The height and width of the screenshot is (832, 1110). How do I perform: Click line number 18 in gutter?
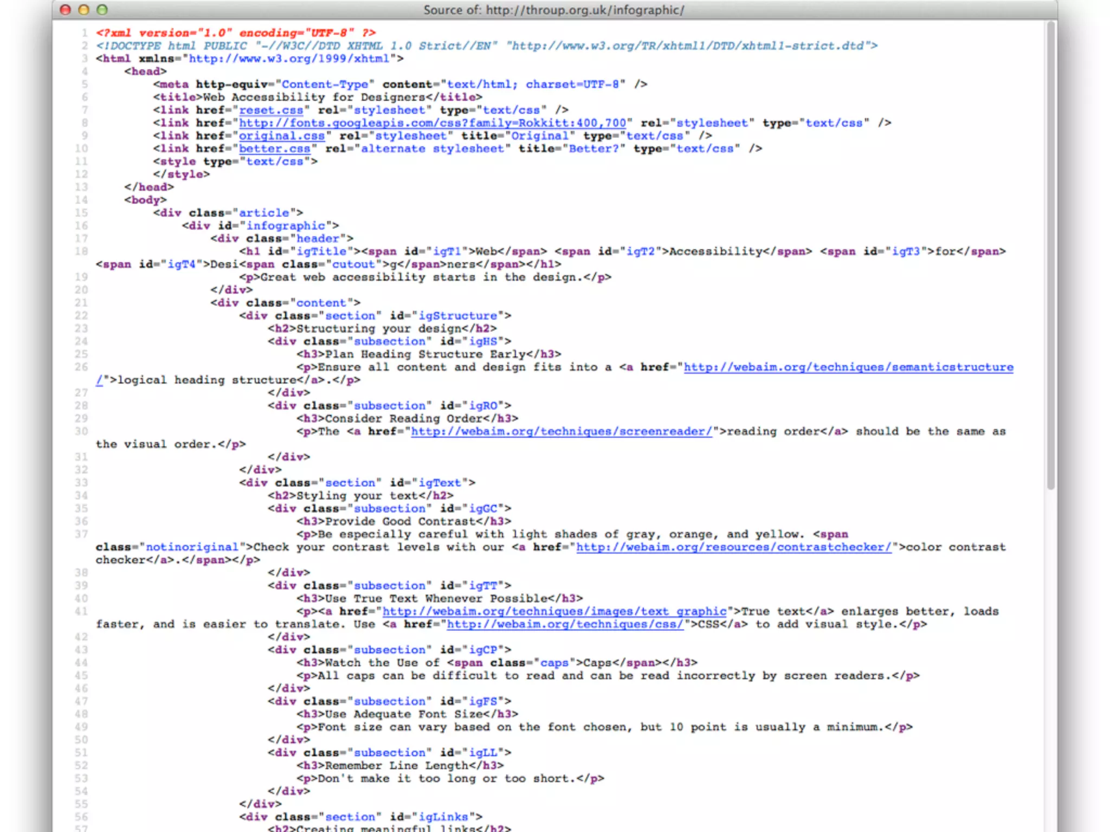[x=81, y=251]
